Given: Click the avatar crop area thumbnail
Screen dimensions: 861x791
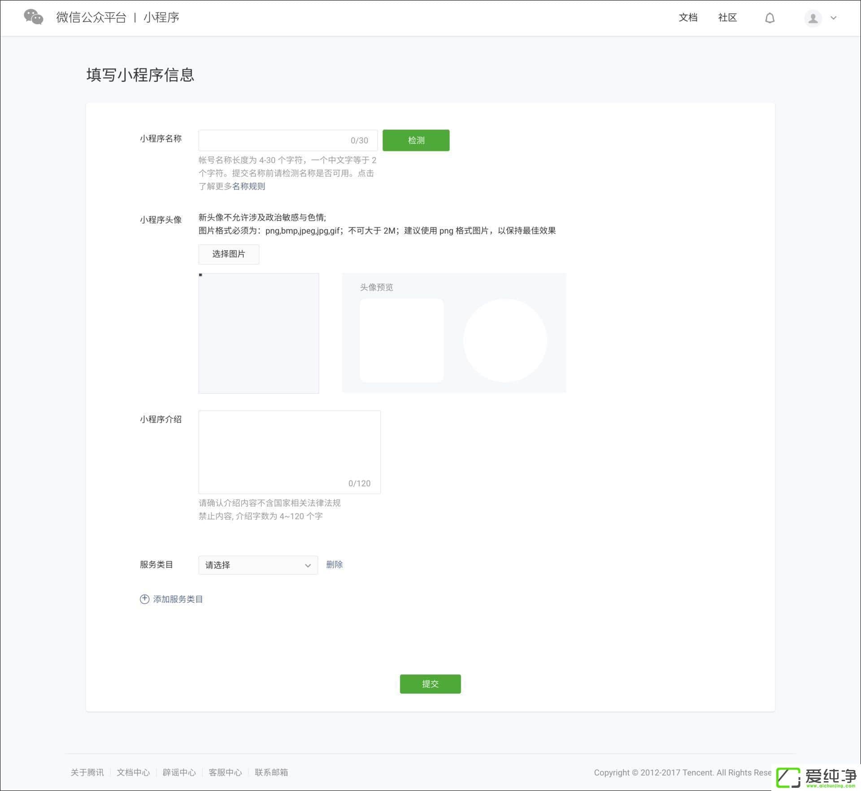Looking at the screenshot, I should 259,333.
